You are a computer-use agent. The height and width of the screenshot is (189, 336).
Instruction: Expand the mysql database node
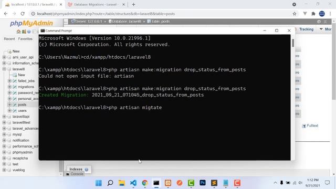coord(4,134)
